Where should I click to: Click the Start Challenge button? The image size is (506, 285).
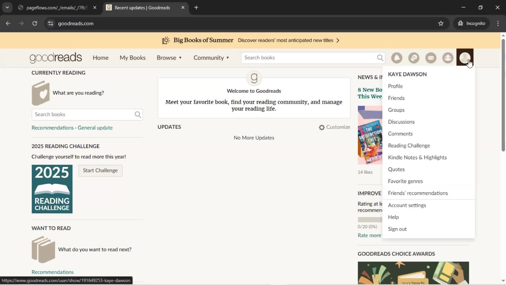pos(100,171)
